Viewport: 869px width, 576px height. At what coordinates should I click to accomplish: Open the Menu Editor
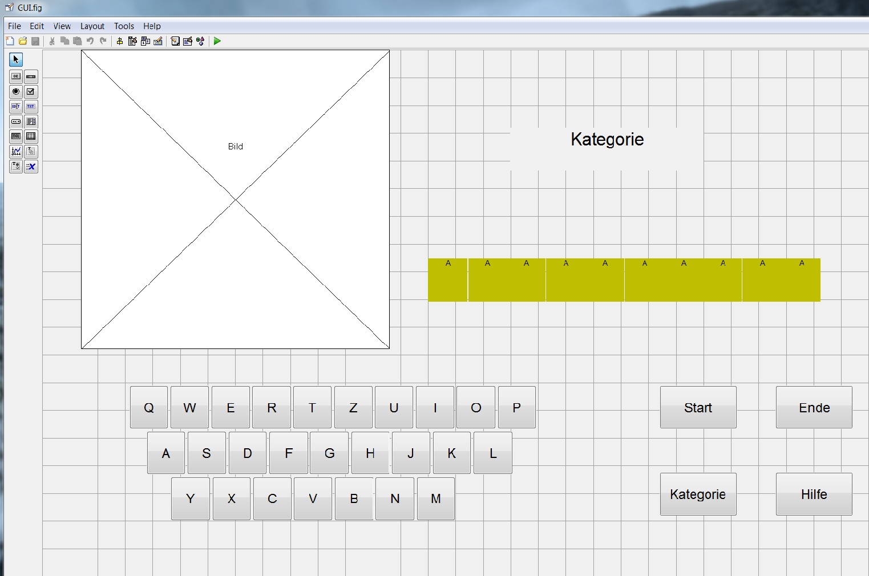(x=132, y=41)
